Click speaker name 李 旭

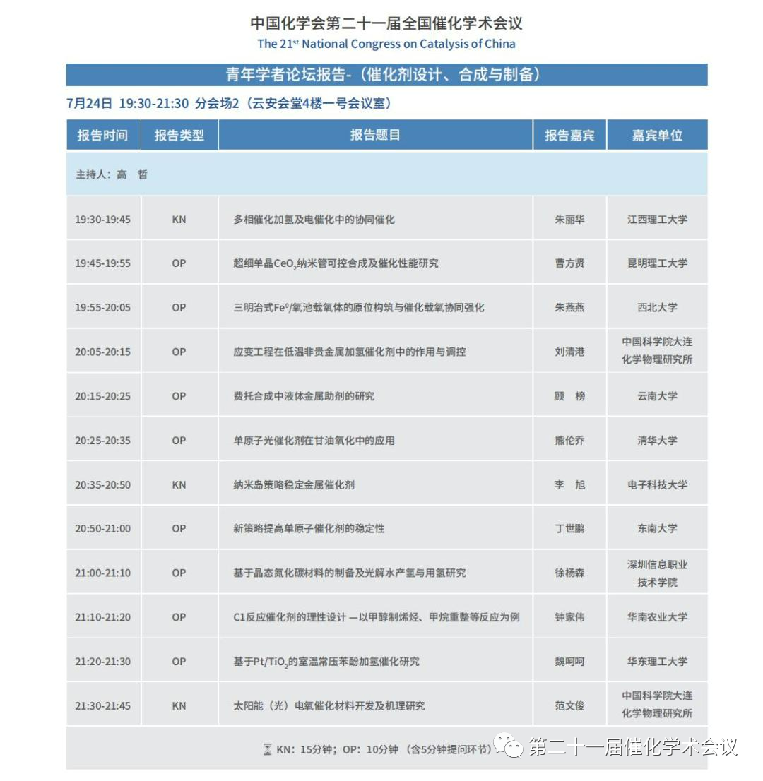[569, 485]
